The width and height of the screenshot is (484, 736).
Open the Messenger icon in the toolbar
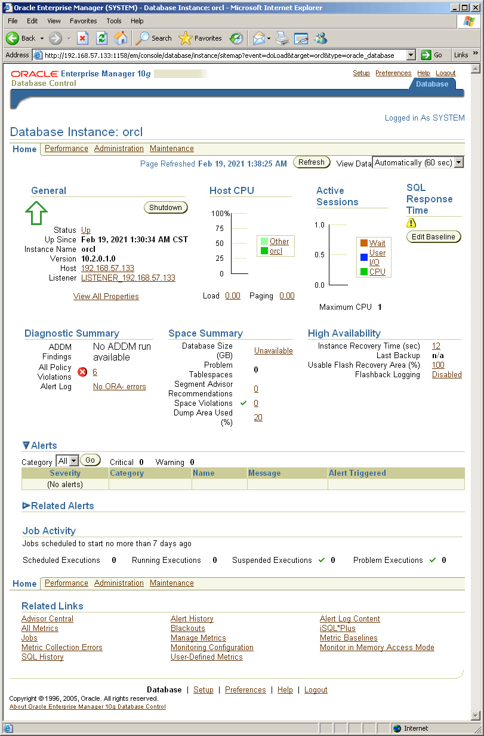(x=321, y=38)
